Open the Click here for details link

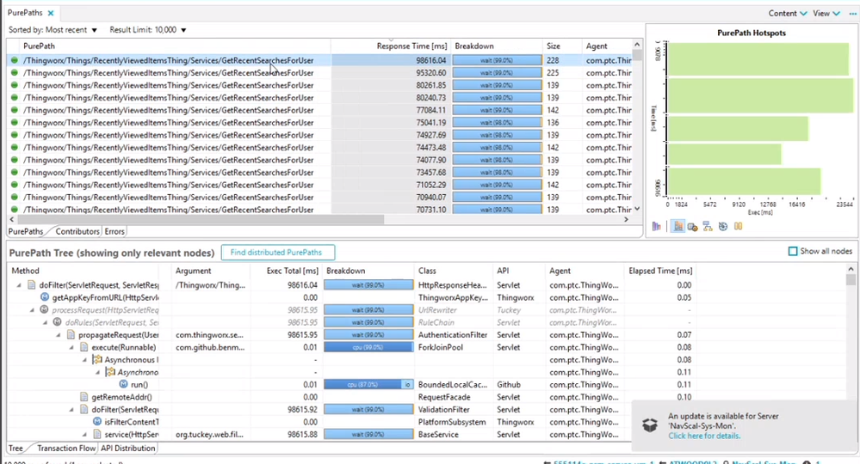[704, 437]
